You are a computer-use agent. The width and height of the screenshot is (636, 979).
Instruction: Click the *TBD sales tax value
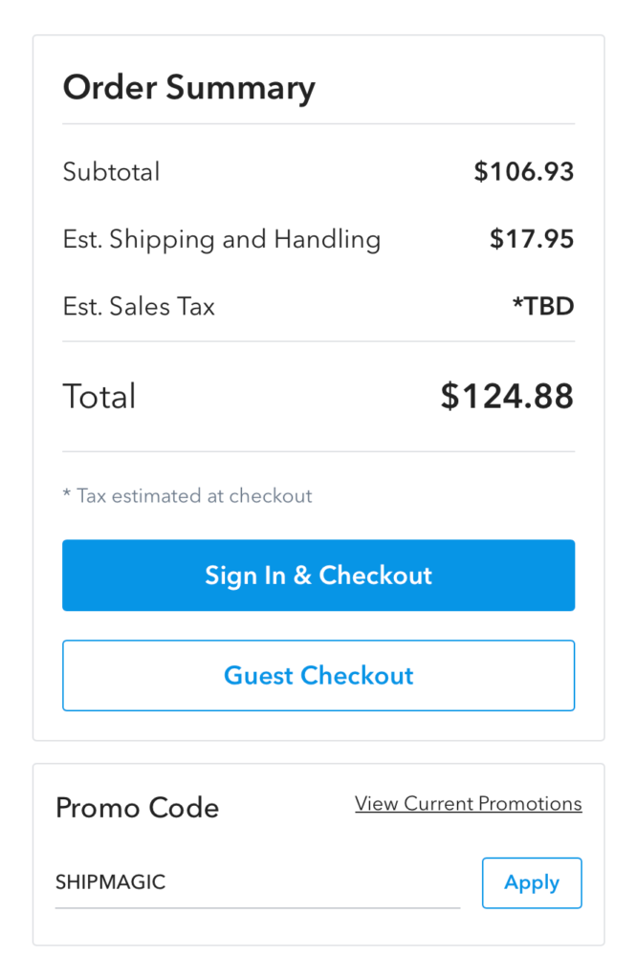click(543, 307)
